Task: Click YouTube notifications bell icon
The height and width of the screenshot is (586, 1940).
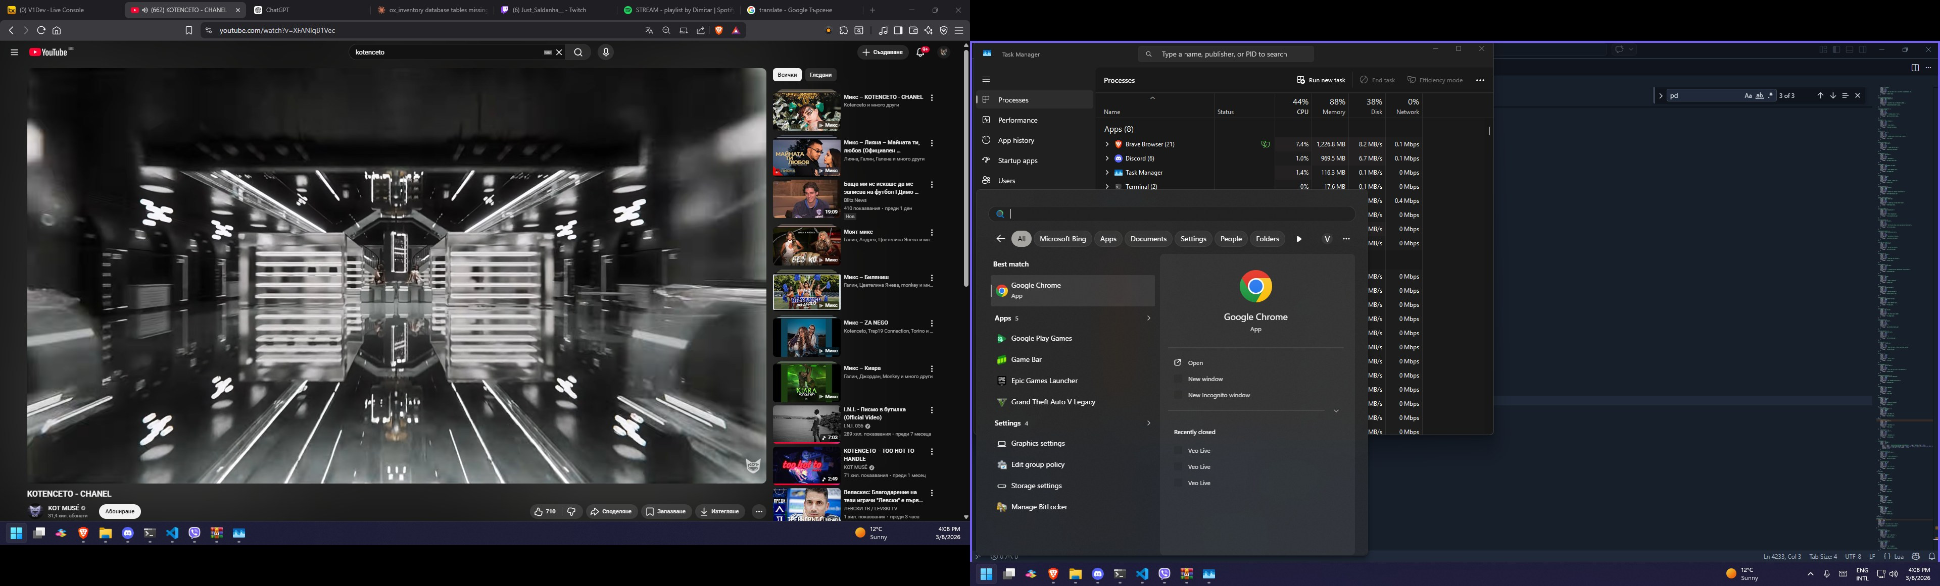Action: click(x=920, y=52)
